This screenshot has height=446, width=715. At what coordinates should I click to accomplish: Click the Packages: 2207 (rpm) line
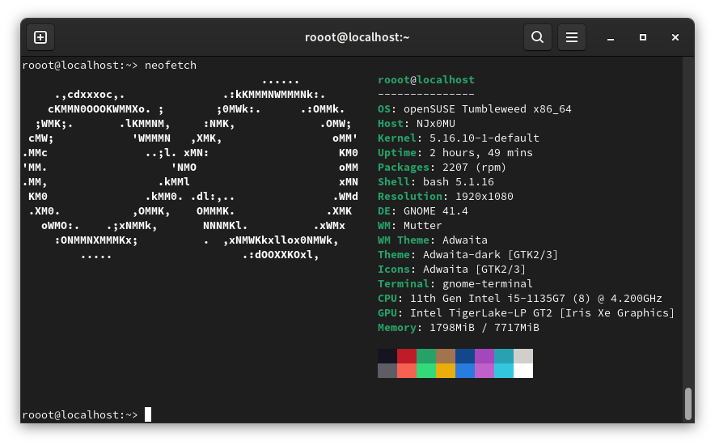(442, 168)
